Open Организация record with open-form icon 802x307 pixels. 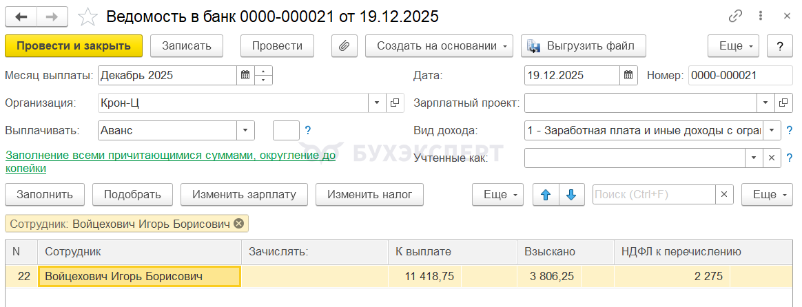tap(395, 103)
